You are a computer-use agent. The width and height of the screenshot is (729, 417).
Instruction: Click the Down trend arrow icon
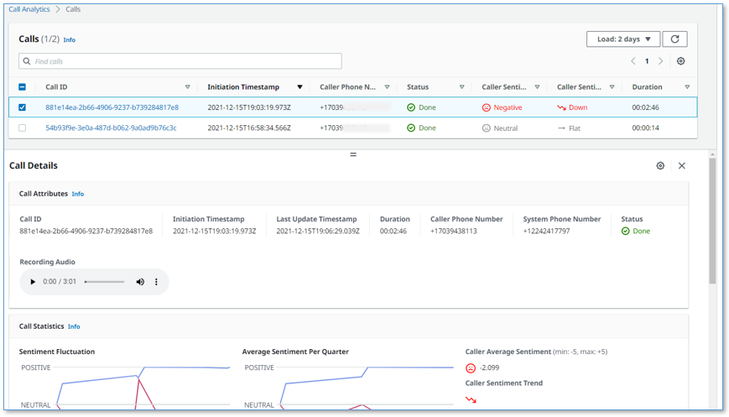tap(561, 107)
